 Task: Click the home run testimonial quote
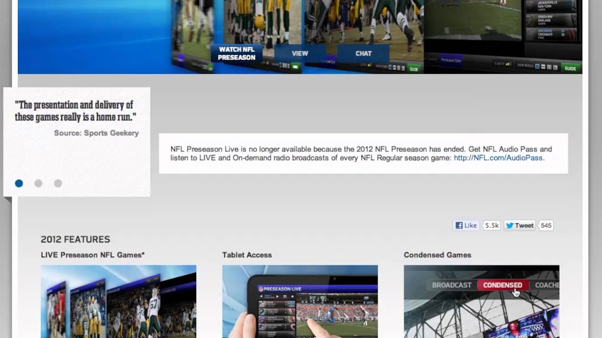pyautogui.click(x=75, y=111)
